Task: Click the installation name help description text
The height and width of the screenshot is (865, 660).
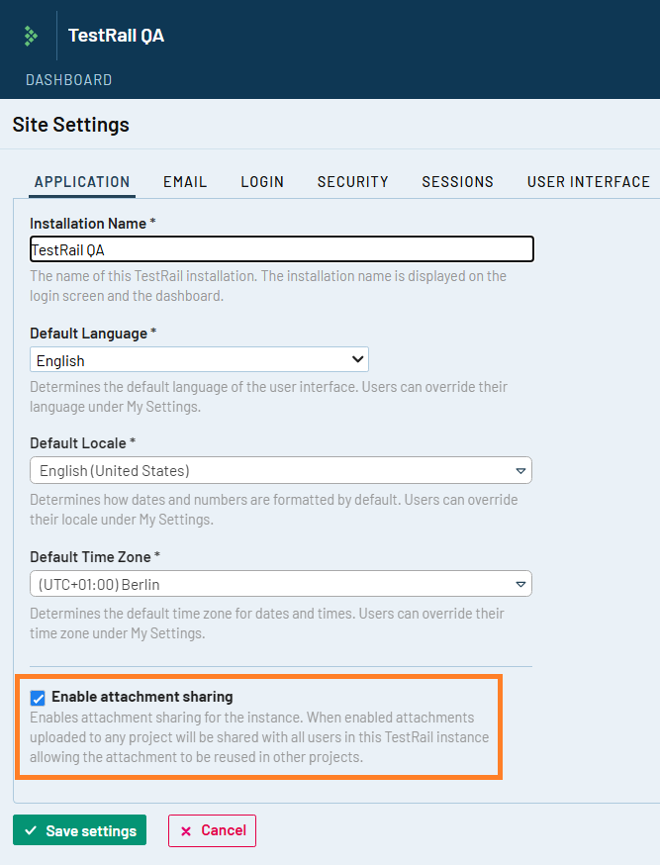Action: 268,286
